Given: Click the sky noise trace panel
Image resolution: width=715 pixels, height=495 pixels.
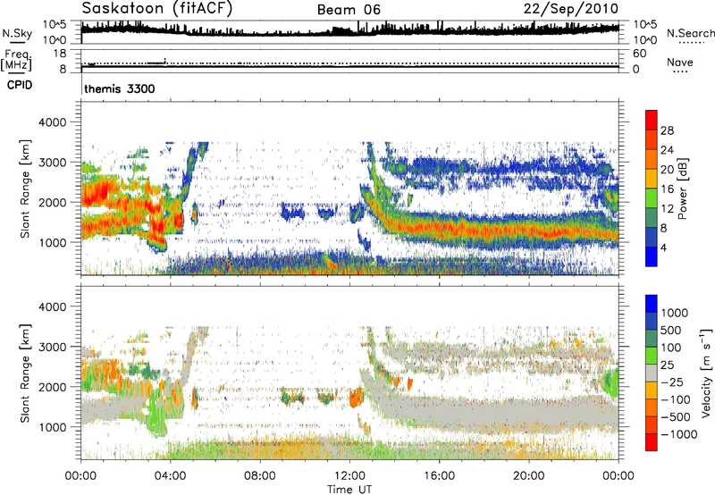Looking at the screenshot, I should click(x=350, y=32).
